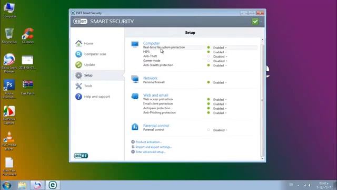The height and width of the screenshot is (190, 337).
Task: Click the taskbar clock
Action: (324, 185)
